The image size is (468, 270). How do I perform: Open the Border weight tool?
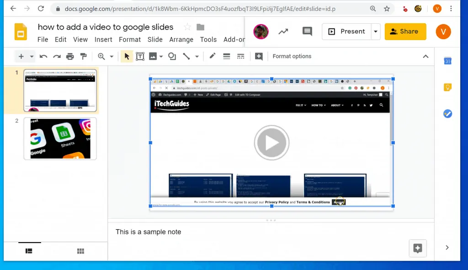(x=226, y=57)
